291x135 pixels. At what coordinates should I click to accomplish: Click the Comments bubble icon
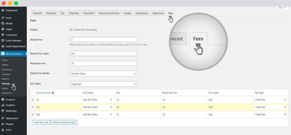click(x=3, y=35)
